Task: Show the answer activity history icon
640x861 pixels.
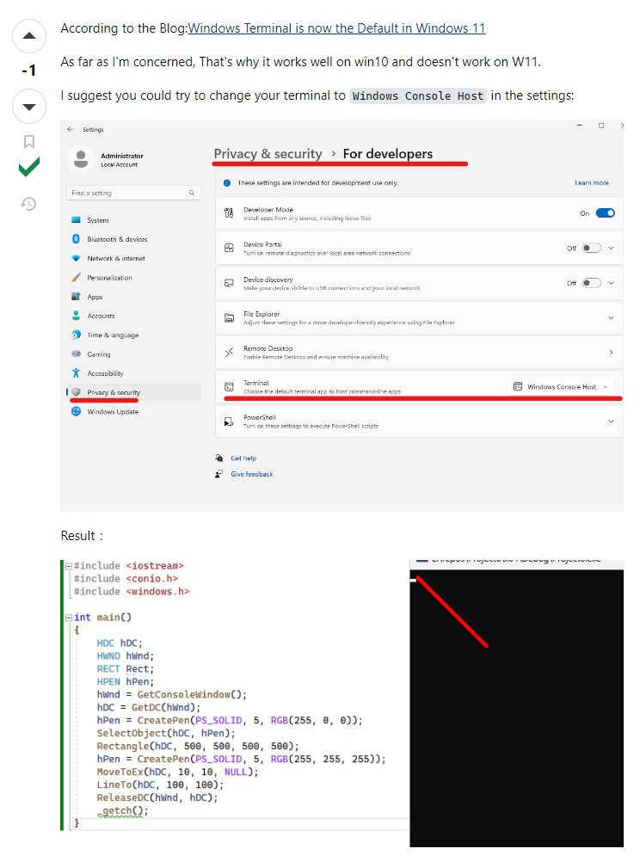Action: pyautogui.click(x=28, y=204)
